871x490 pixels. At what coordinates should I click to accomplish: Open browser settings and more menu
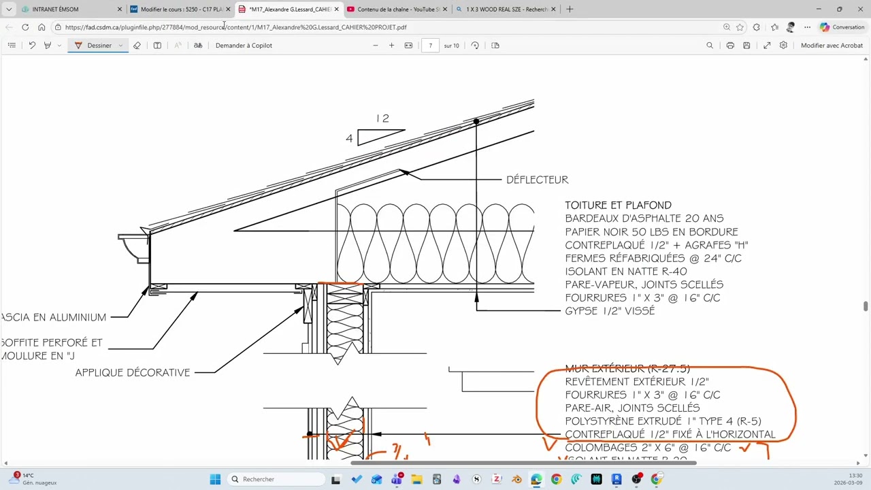807,27
